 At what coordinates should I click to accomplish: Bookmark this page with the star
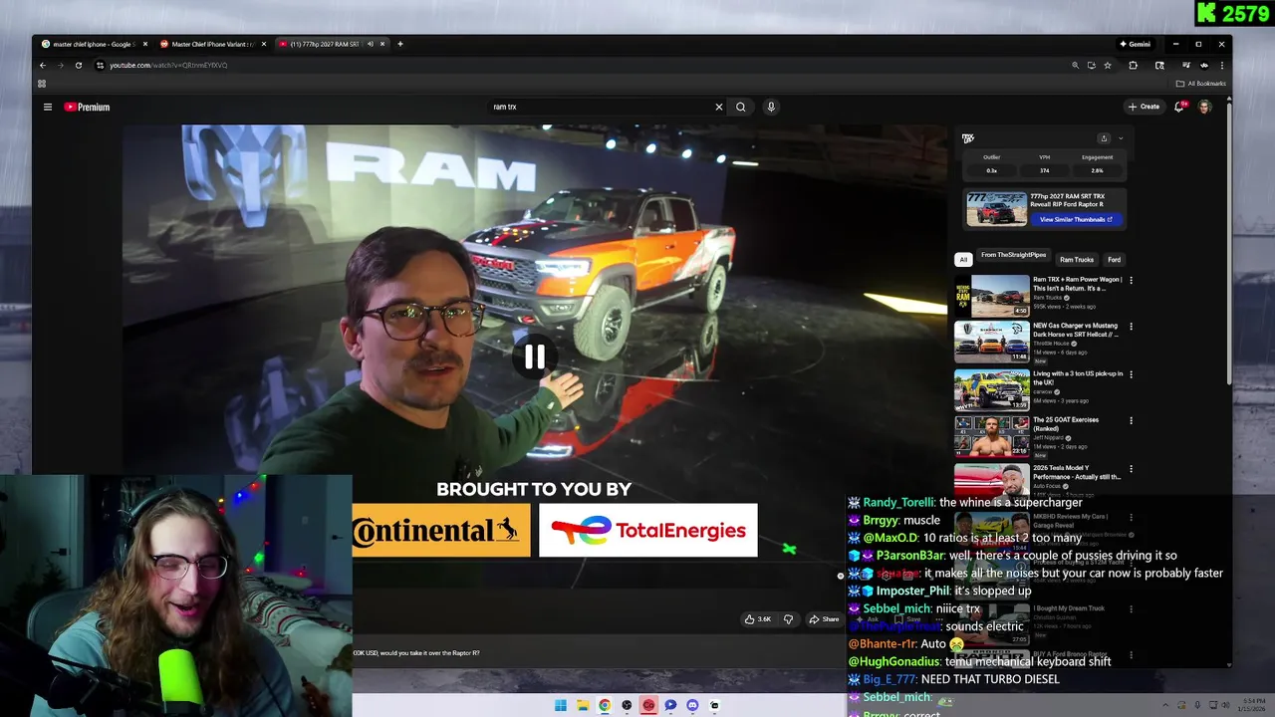tap(1107, 66)
